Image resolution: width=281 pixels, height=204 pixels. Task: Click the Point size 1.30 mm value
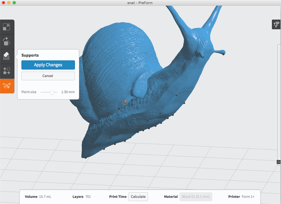tap(68, 92)
